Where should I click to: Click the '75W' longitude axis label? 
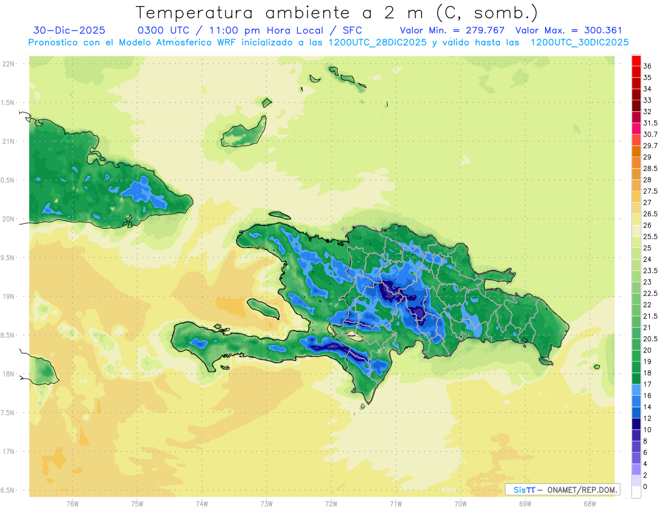pos(137,503)
